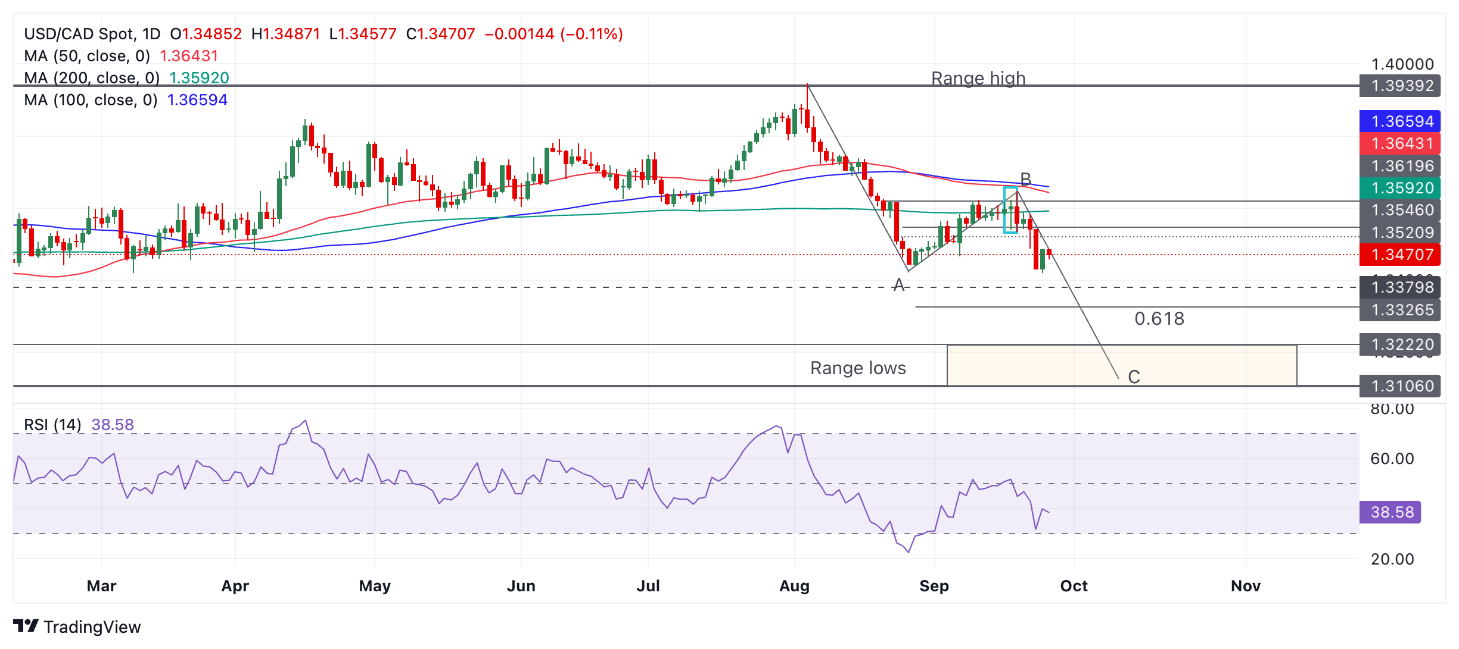Click the cyan highlighted candle rectangle
The width and height of the screenshot is (1459, 649).
pos(1010,210)
